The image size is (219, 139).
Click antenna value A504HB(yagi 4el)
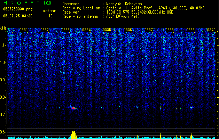(x=123, y=16)
